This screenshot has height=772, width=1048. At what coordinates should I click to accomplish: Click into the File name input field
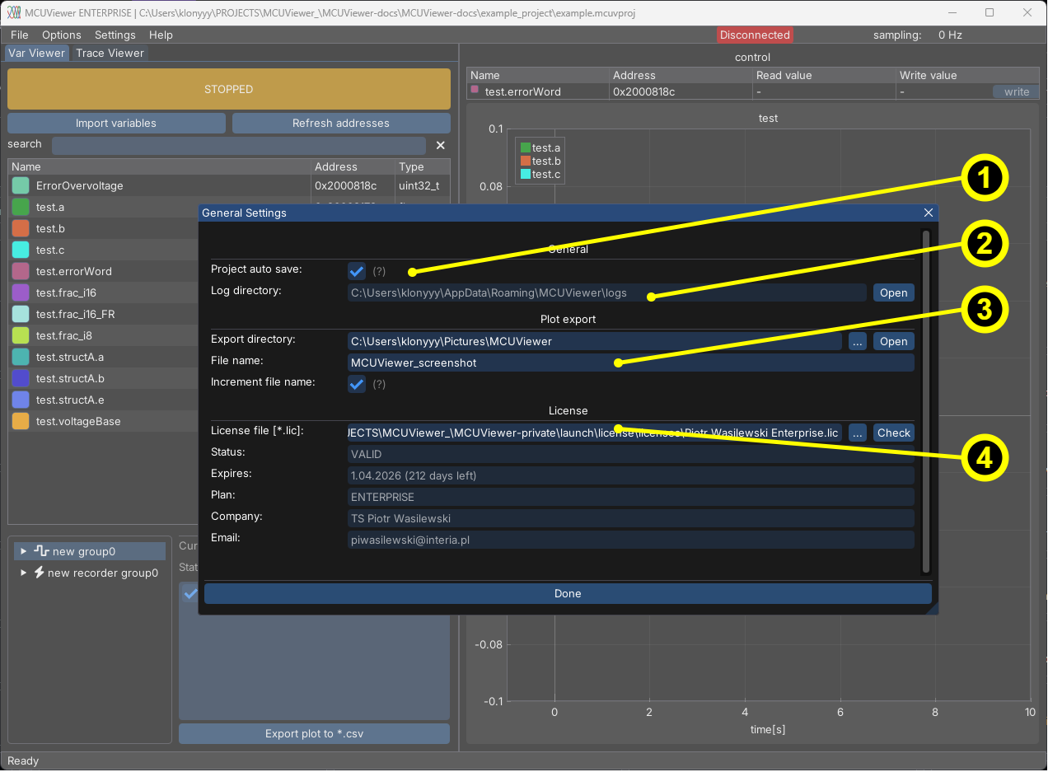[x=494, y=363]
